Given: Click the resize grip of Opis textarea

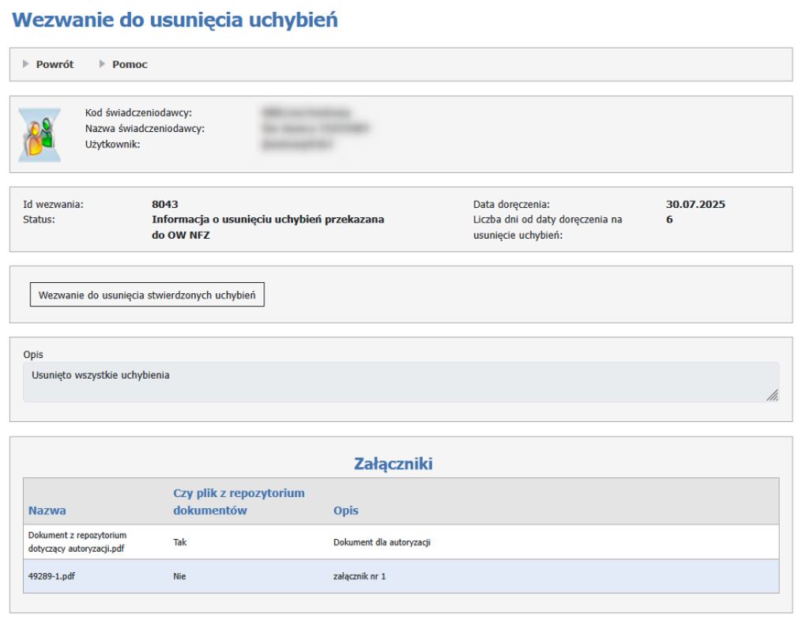Looking at the screenshot, I should (772, 395).
